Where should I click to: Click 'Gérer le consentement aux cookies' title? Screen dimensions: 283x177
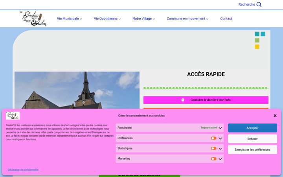coord(141,116)
